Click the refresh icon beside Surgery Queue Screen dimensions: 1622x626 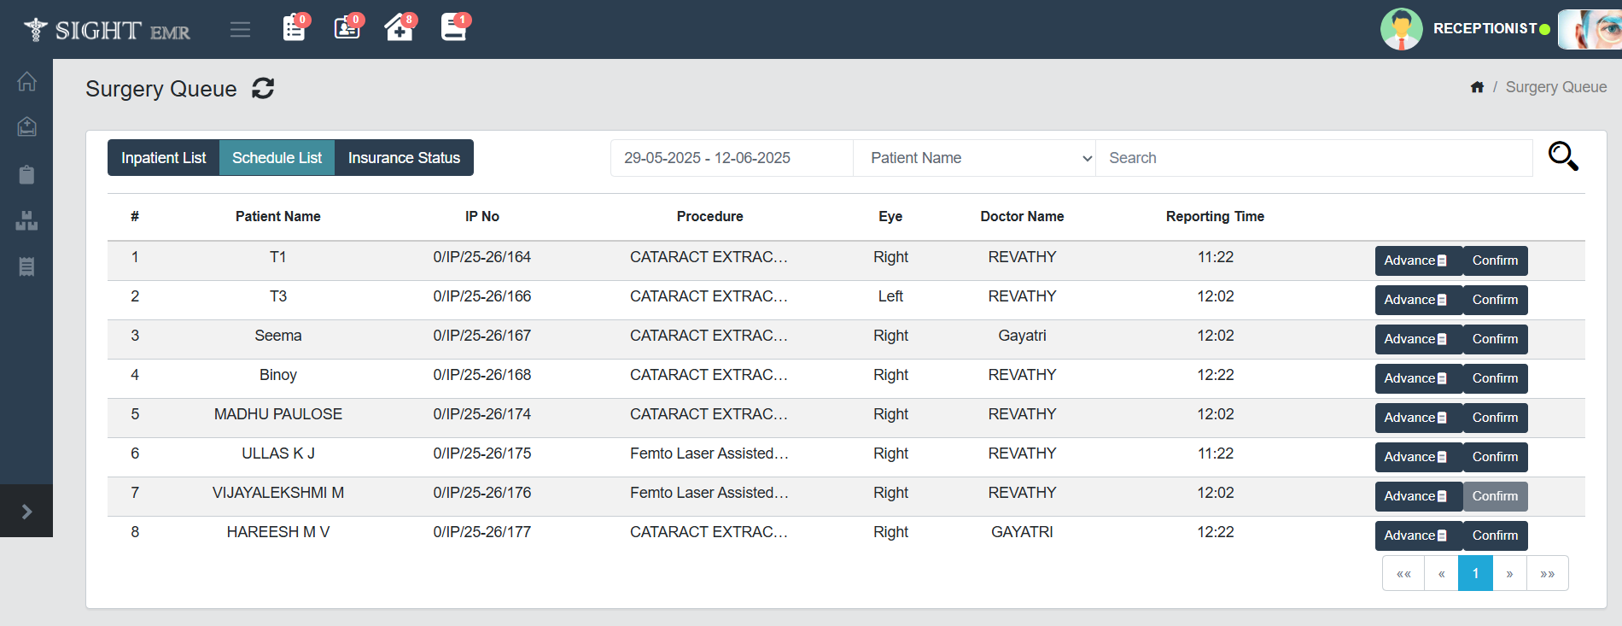tap(263, 88)
